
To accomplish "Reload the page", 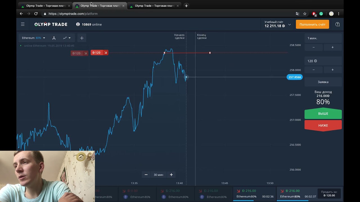I will 36,13.
